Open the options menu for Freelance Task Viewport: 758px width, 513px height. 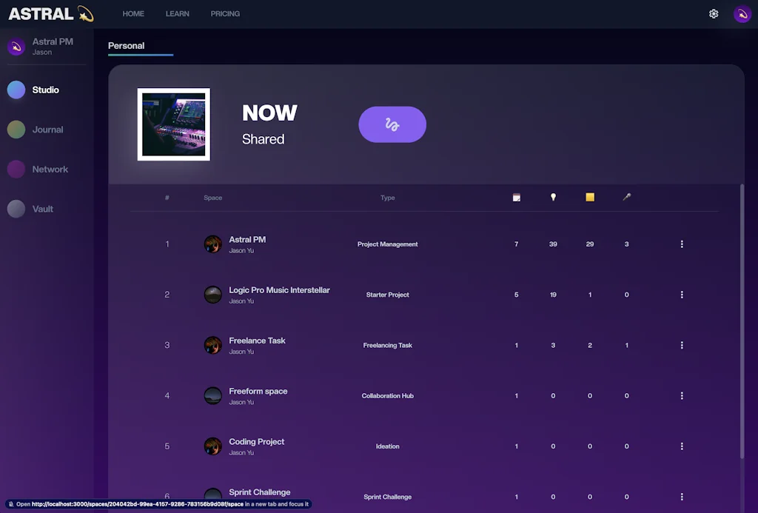682,345
